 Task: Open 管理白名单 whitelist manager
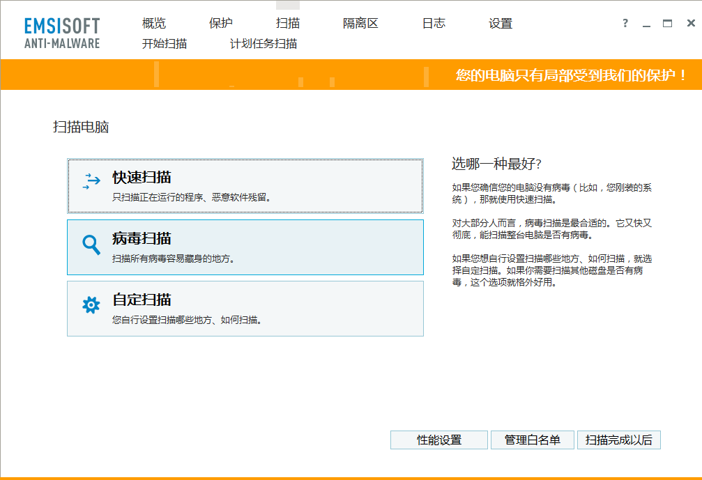click(532, 440)
